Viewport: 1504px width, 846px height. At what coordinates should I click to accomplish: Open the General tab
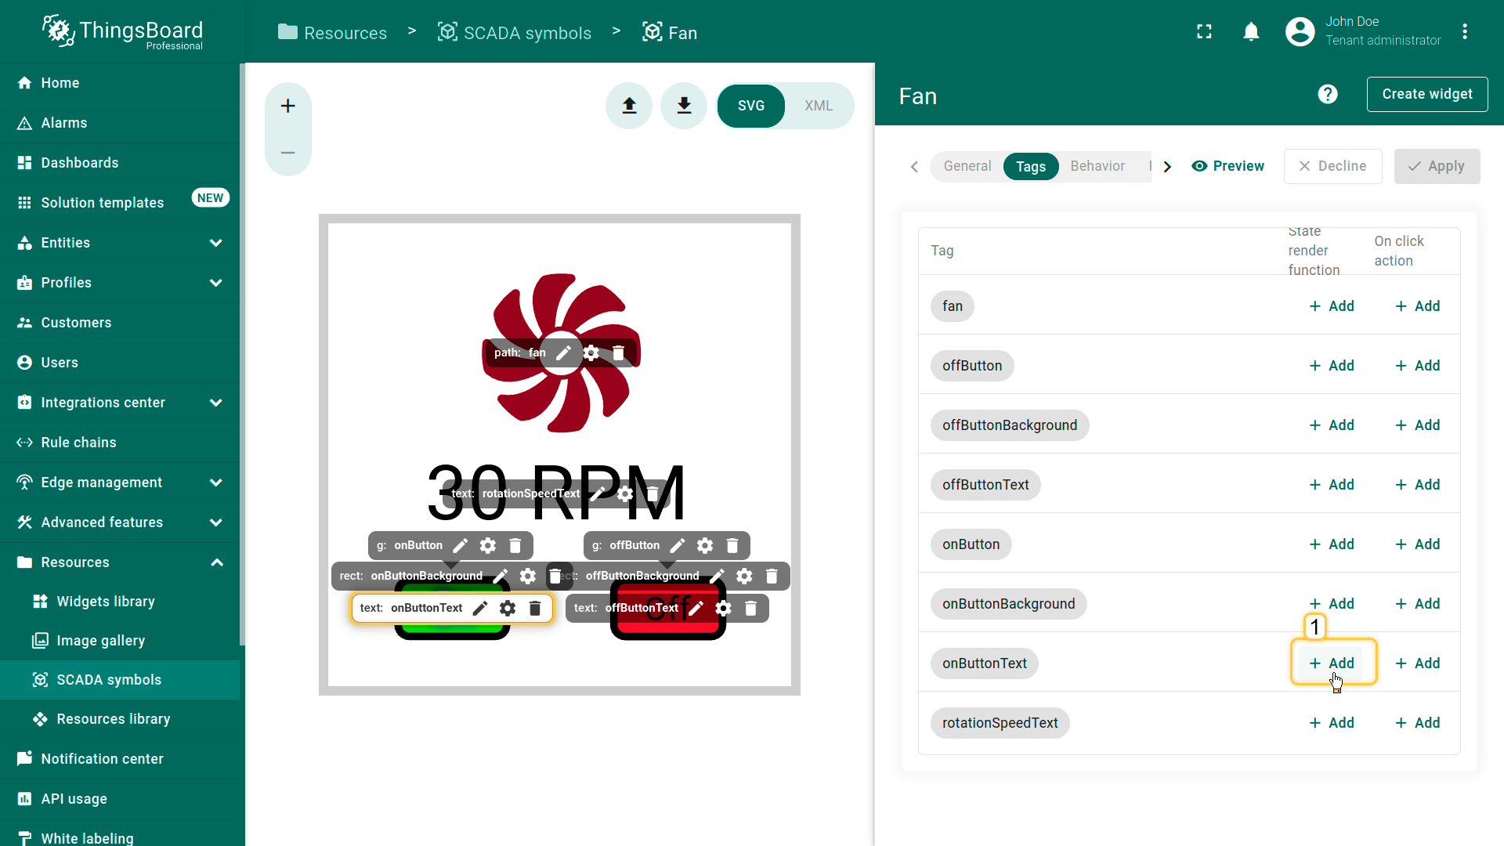coord(967,166)
